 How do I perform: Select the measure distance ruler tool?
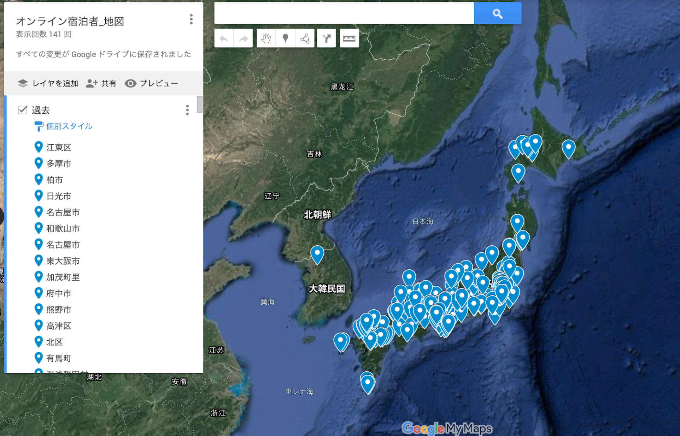point(349,38)
